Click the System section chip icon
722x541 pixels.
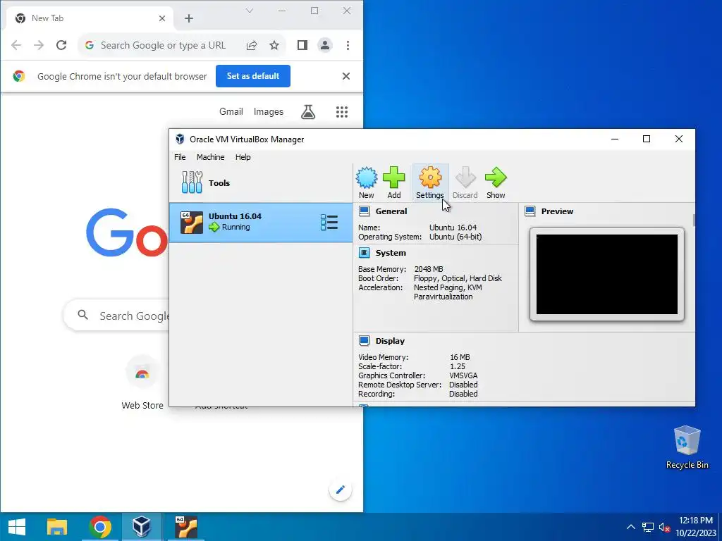pos(365,253)
